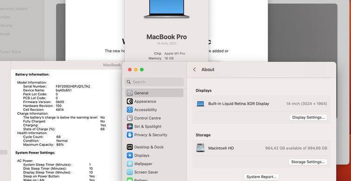Select Siri & Spotlight label in sidebar
Image resolution: width=351 pixels, height=181 pixels.
point(148,127)
